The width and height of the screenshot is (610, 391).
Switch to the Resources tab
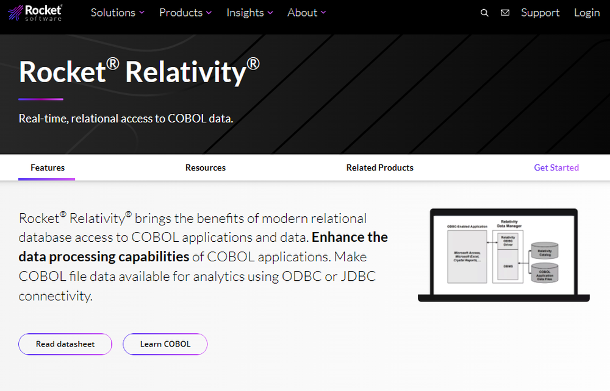coord(205,167)
